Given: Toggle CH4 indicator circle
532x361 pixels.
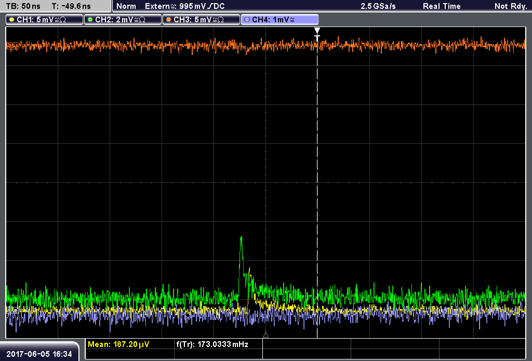Looking at the screenshot, I should (247, 20).
